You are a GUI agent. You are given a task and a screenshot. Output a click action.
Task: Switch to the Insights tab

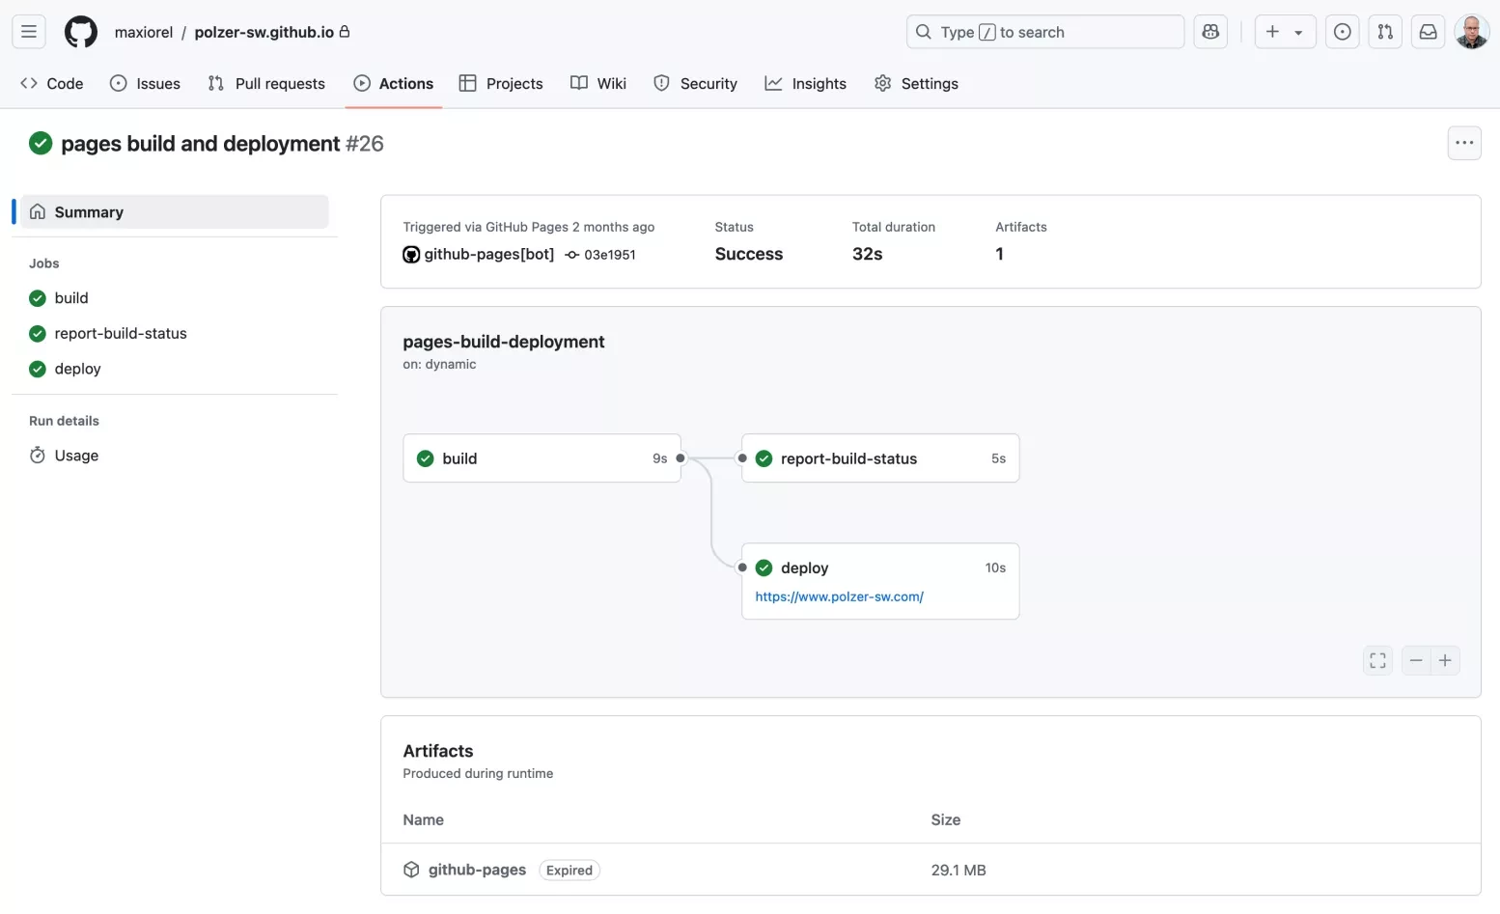tap(805, 84)
